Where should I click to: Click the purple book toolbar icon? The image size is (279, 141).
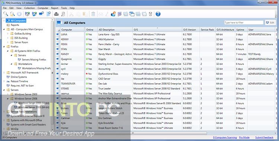pyautogui.click(x=119, y=14)
